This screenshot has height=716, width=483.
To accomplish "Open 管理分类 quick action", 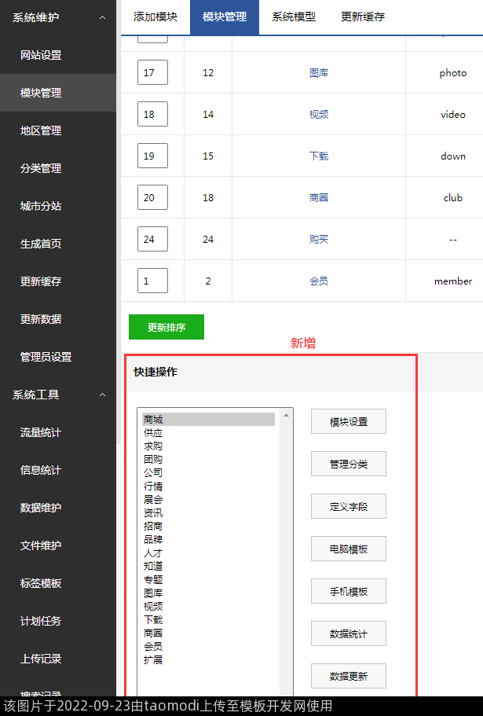I will pos(348,464).
